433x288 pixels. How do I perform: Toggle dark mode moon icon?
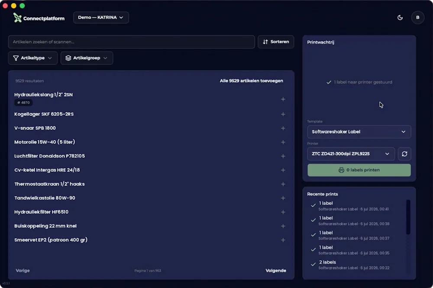400,18
